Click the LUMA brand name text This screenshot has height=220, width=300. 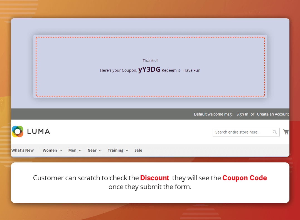38,132
